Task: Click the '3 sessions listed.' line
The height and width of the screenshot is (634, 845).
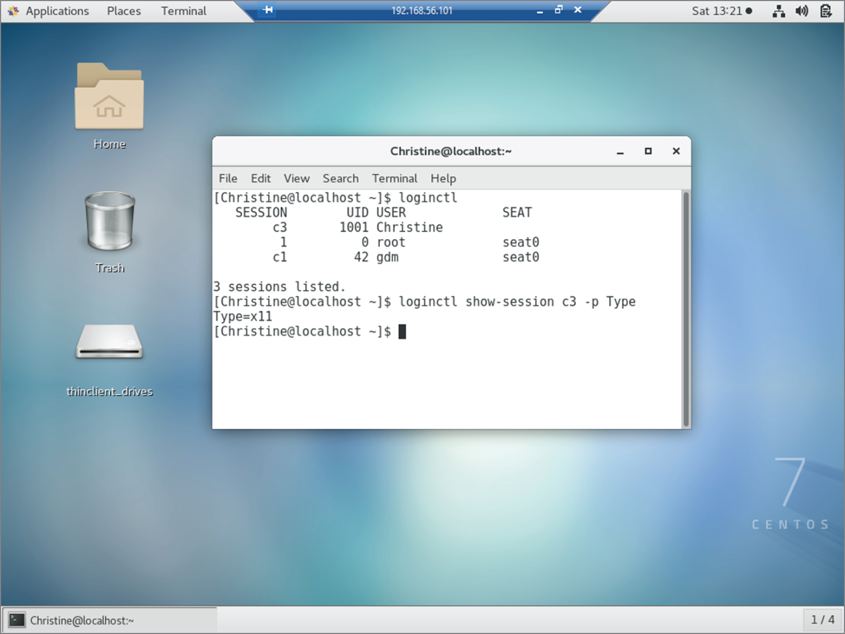Action: 279,286
